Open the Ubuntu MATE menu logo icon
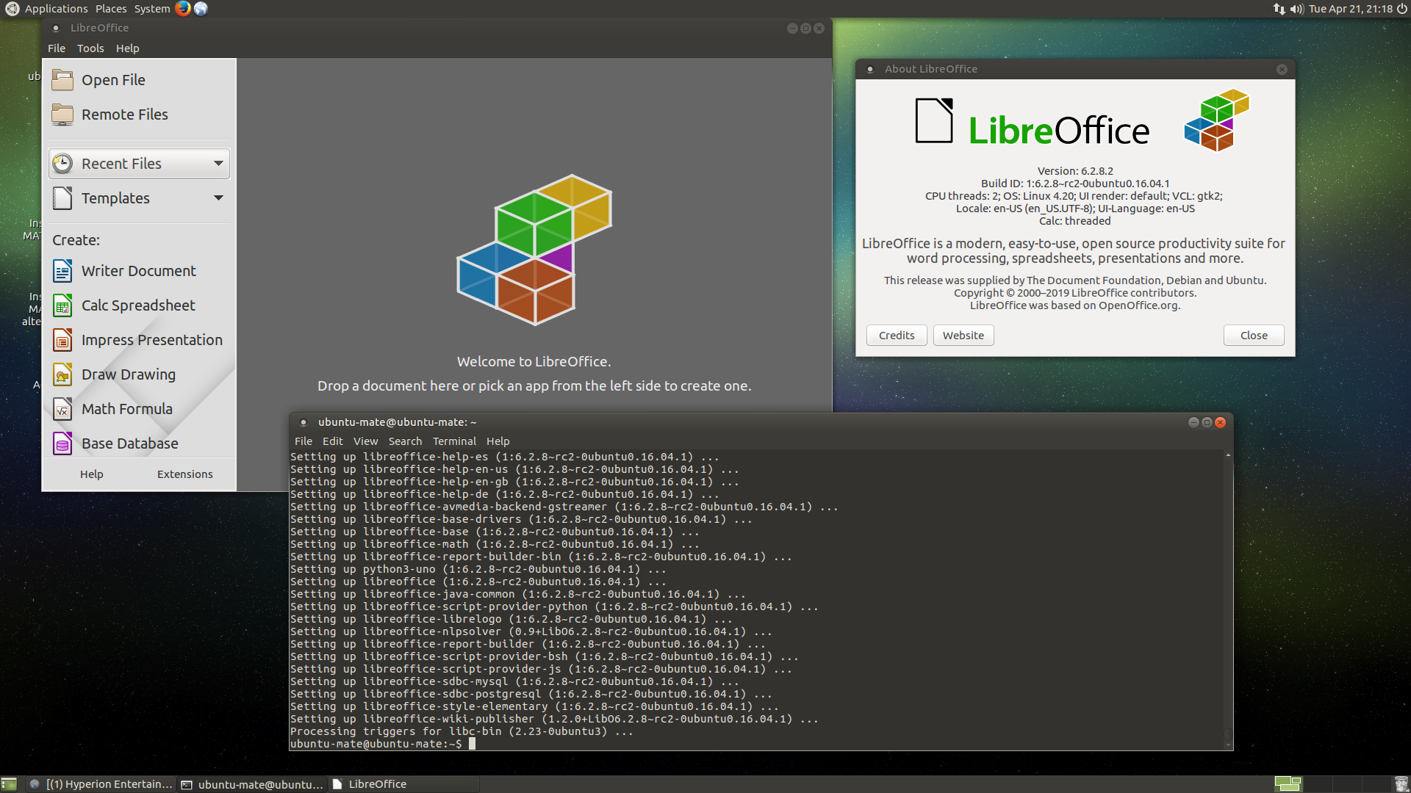The image size is (1411, 793). click(x=12, y=9)
